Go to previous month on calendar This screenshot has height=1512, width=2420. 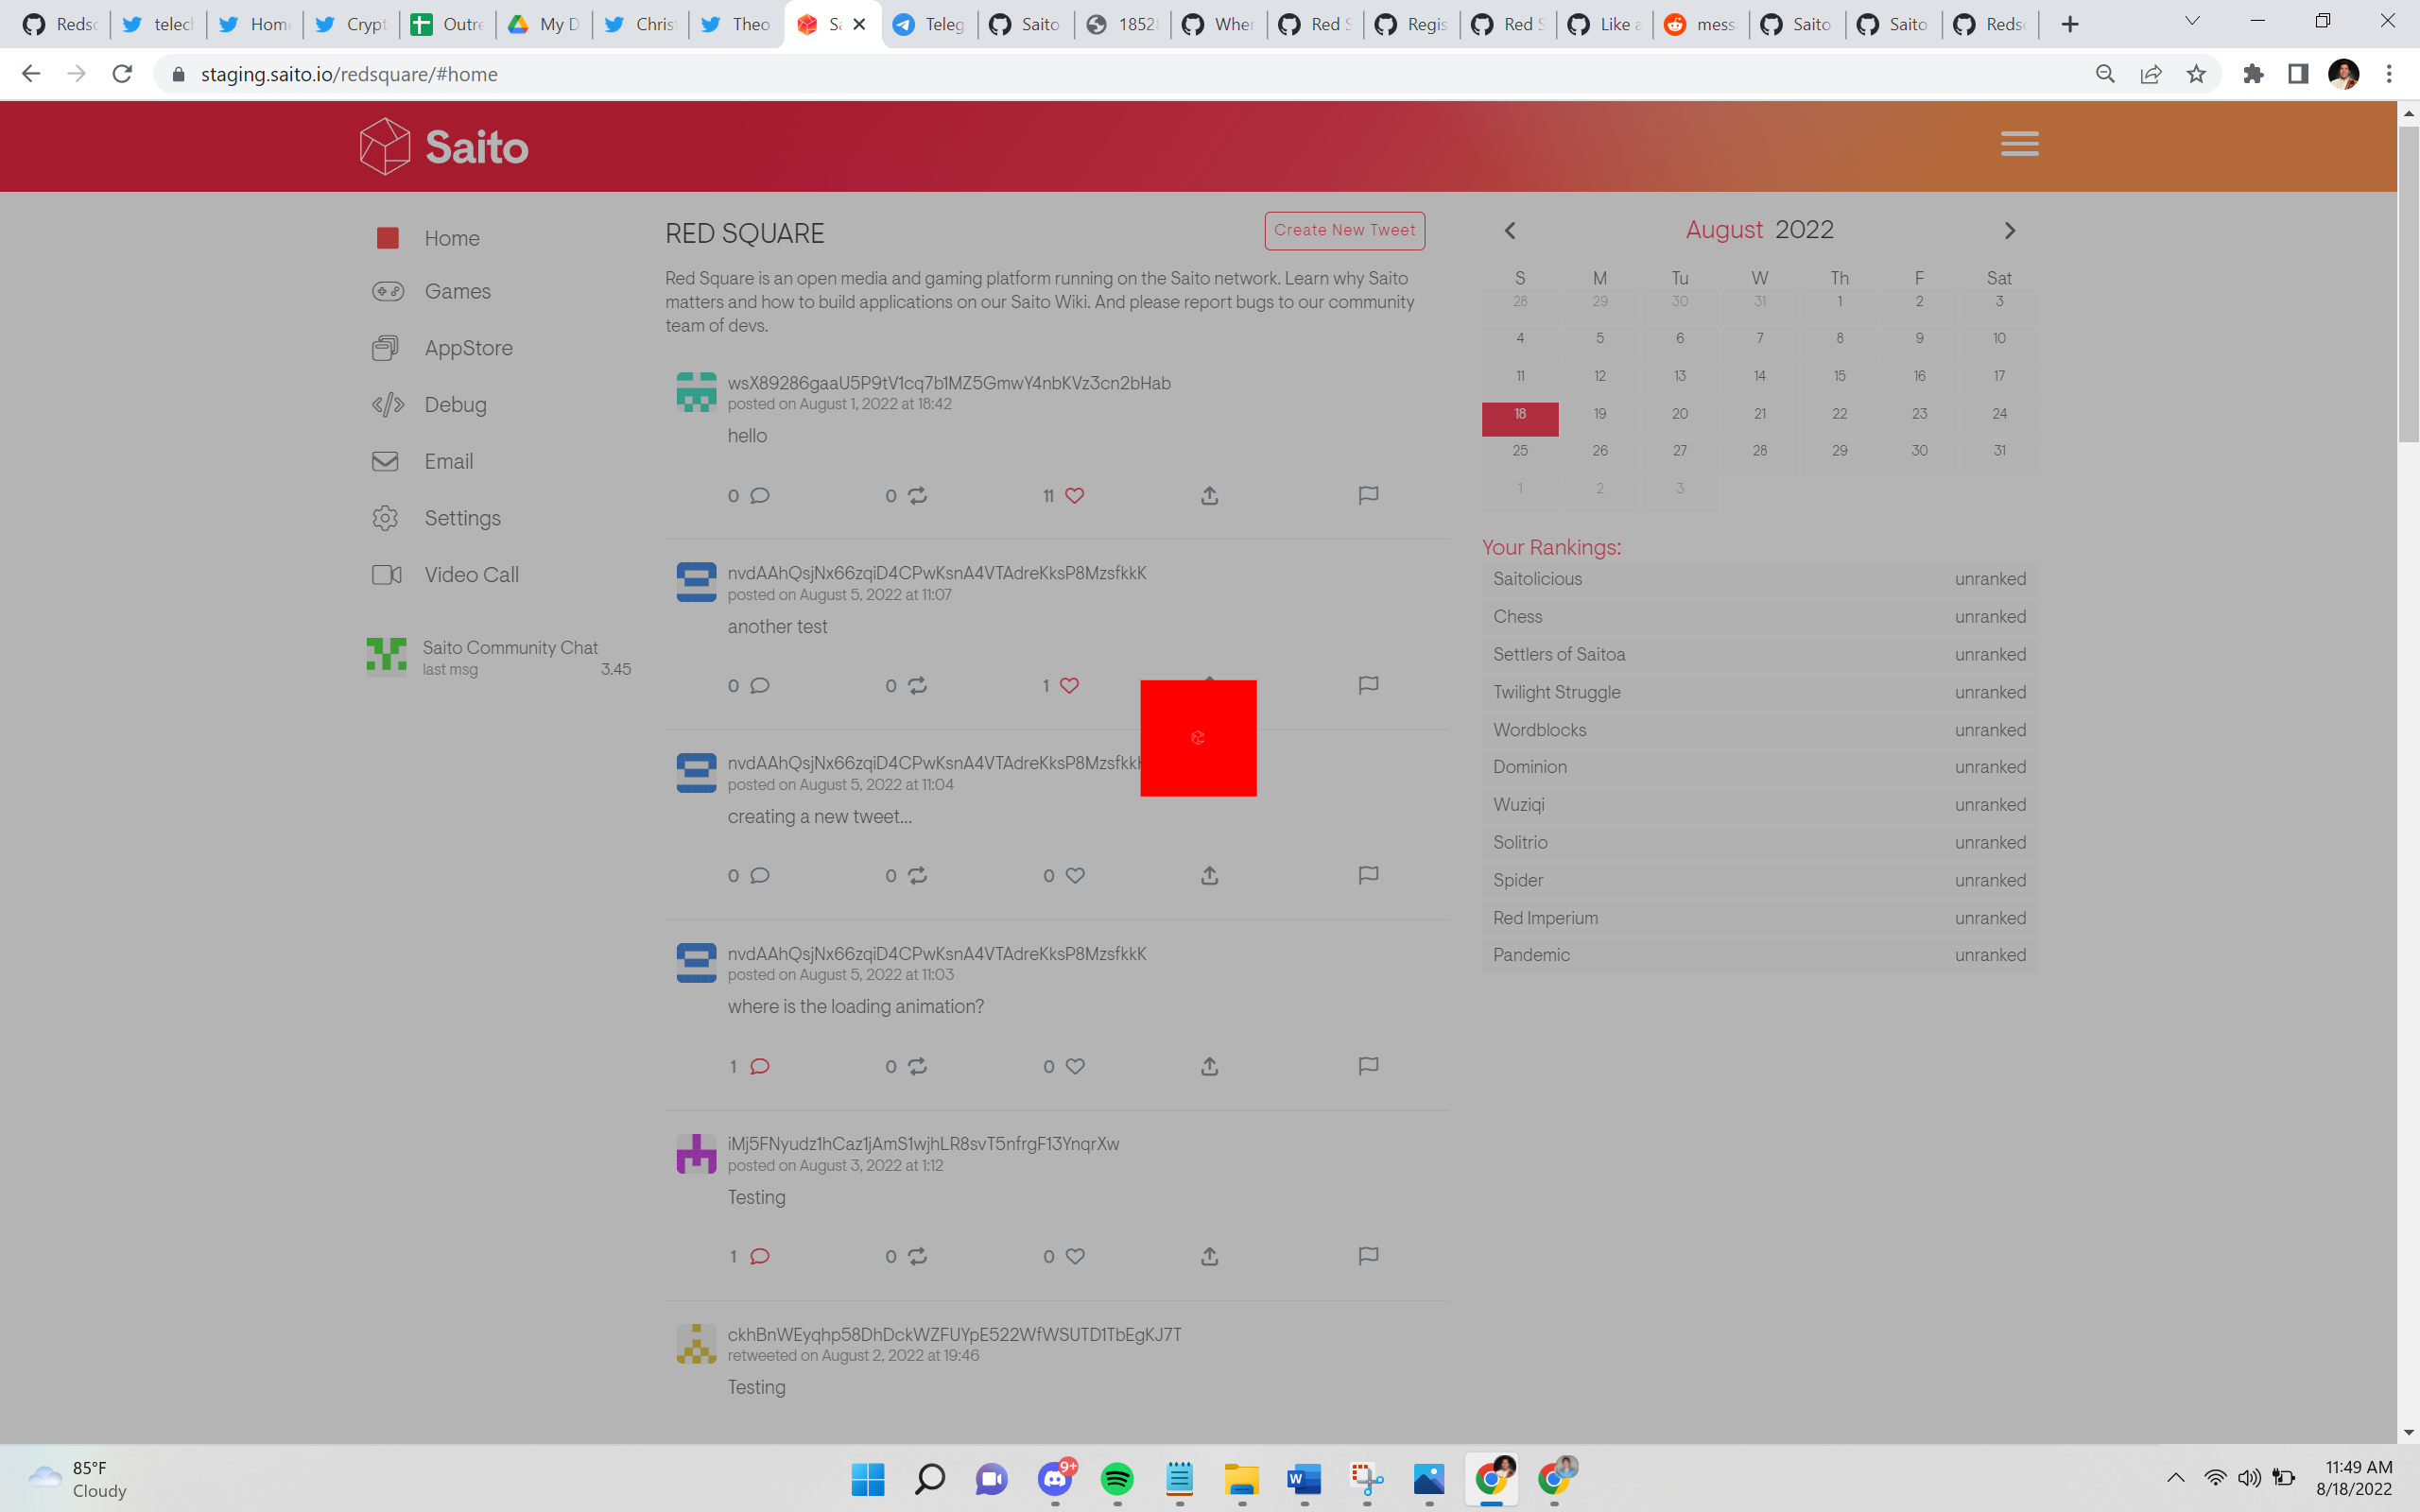pyautogui.click(x=1510, y=230)
